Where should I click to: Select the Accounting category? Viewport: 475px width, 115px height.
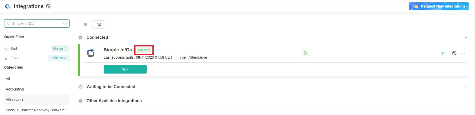point(15,89)
